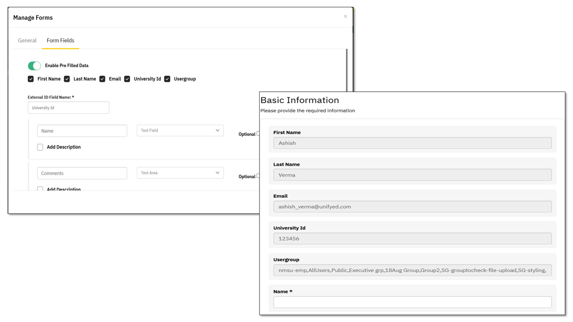Check Add Description under Name field
This screenshot has height=322, width=573.
40,147
